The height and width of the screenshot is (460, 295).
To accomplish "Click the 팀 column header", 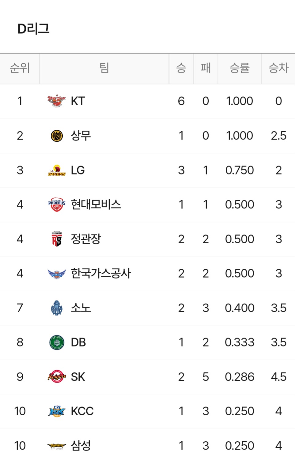I will 104,68.
